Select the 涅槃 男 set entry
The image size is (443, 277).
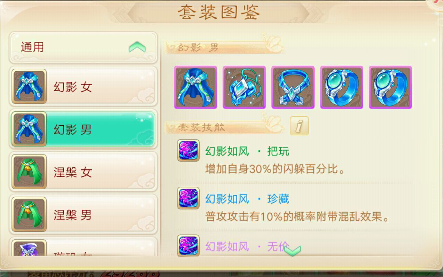tap(83, 214)
